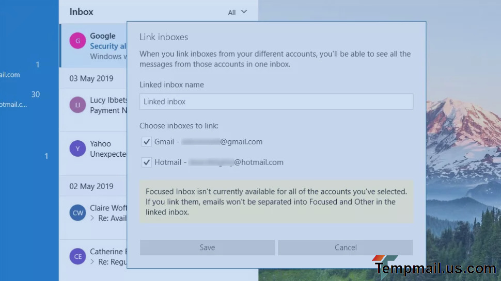Click the Inbox heading
This screenshot has width=501, height=281.
tap(81, 12)
